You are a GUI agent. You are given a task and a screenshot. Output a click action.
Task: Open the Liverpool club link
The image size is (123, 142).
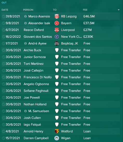click(x=68, y=30)
